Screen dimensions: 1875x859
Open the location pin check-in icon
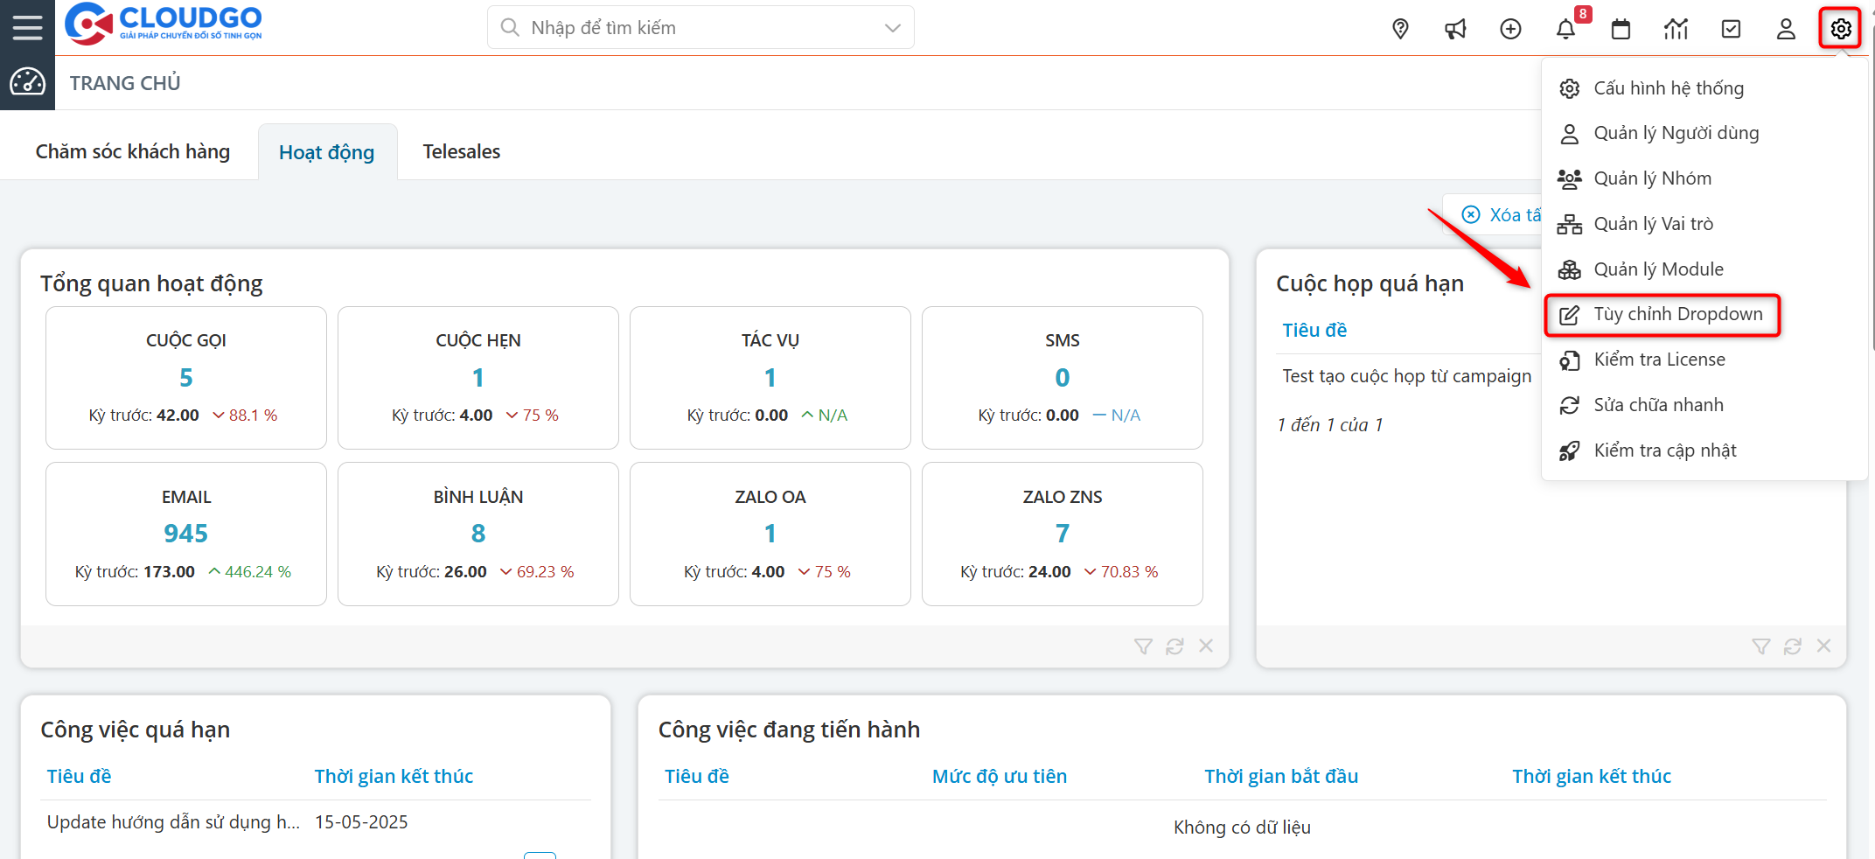pos(1400,29)
